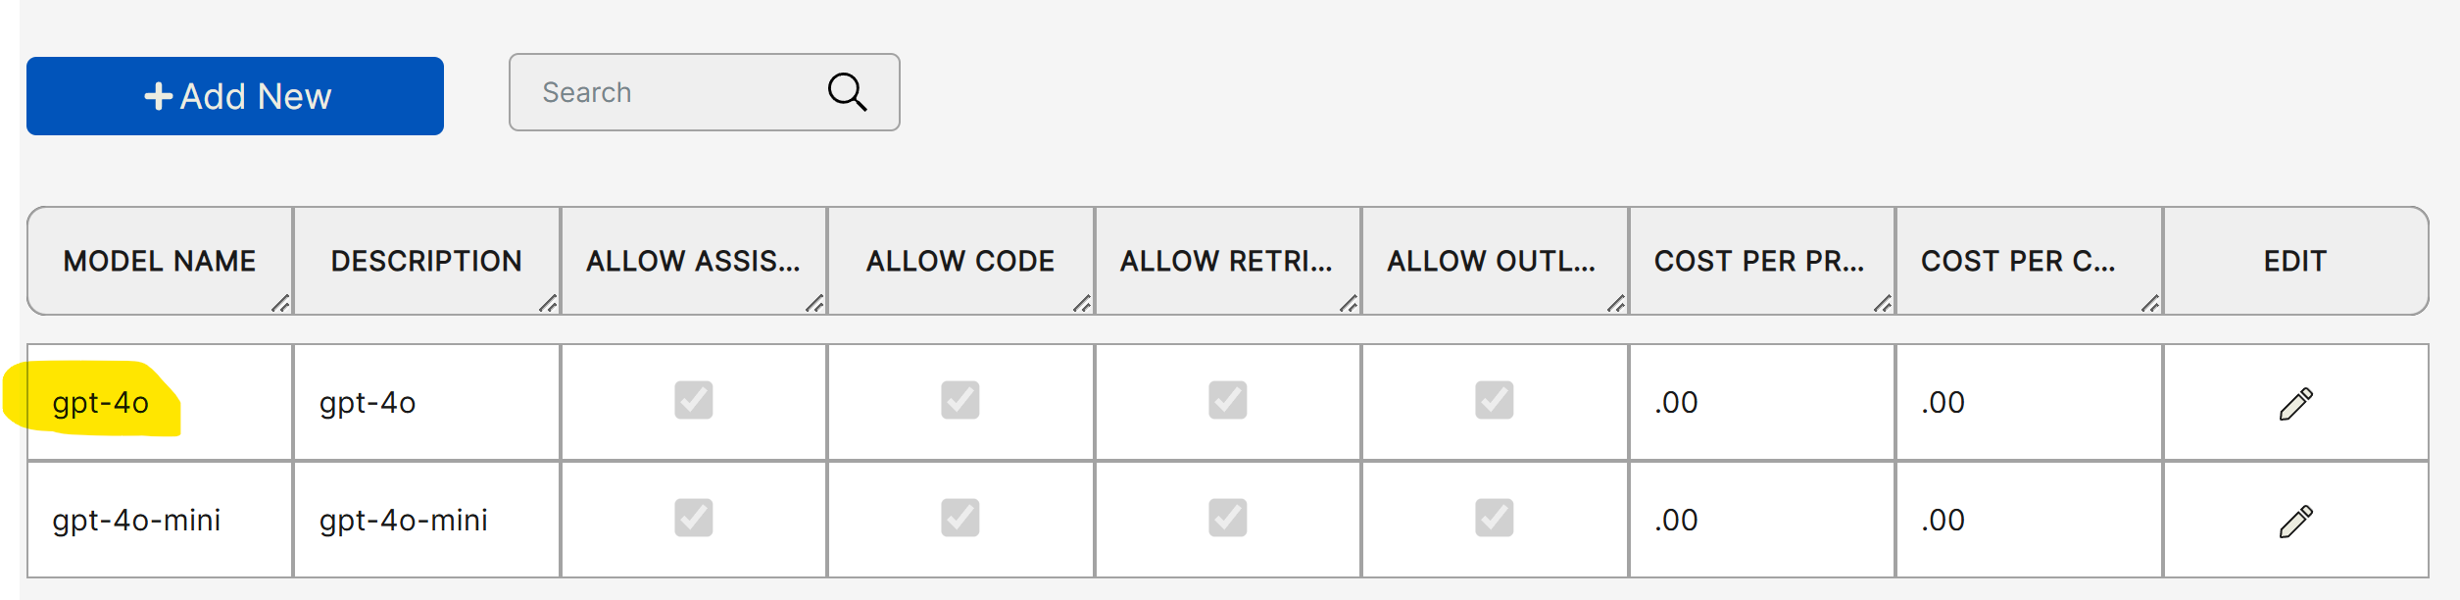
Task: Click the magnifying glass search icon
Action: coord(847,92)
